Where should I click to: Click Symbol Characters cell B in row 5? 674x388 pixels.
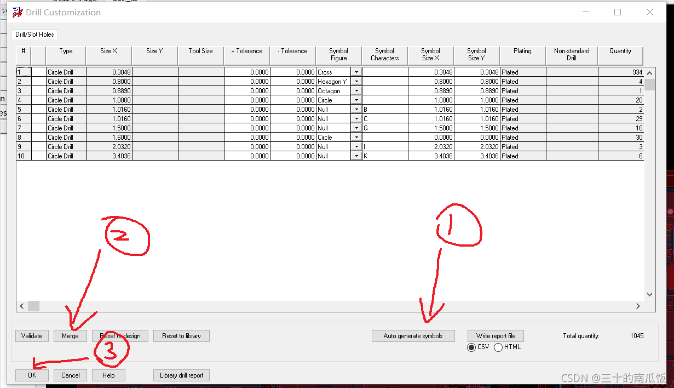385,110
